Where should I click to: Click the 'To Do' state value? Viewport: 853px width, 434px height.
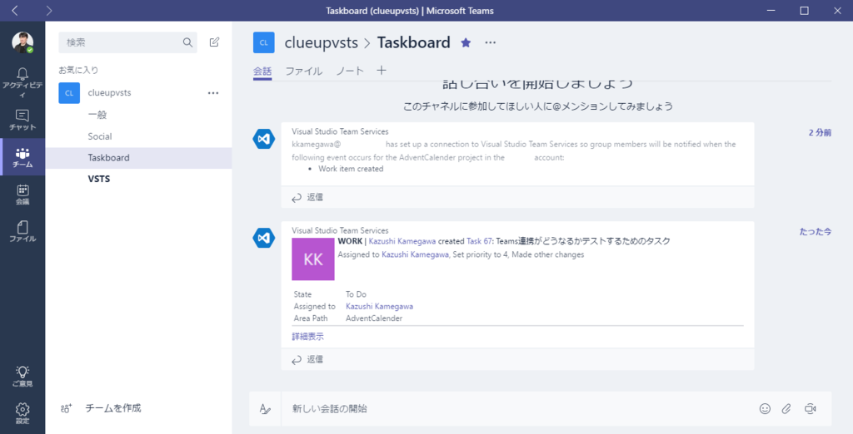click(356, 294)
